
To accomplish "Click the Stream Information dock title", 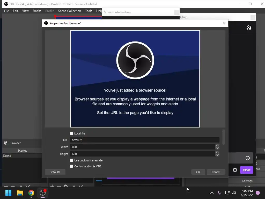I will (x=117, y=12).
